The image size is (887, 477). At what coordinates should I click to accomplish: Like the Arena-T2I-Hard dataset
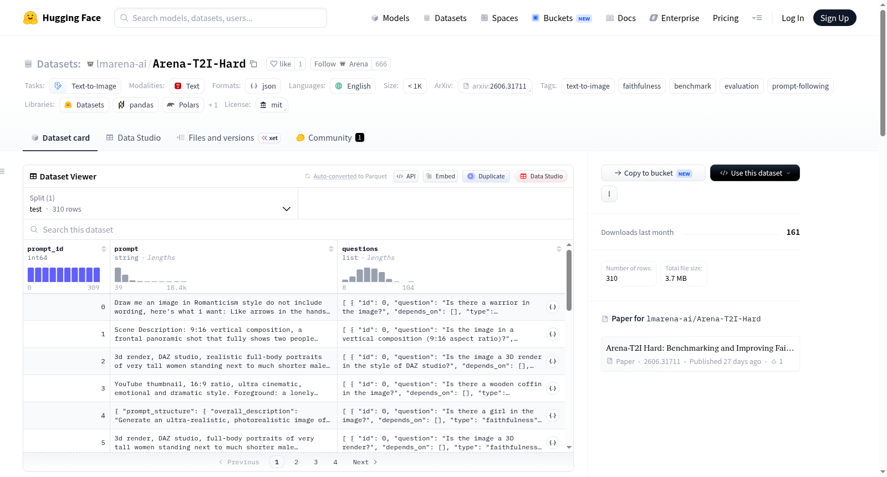pyautogui.click(x=281, y=64)
